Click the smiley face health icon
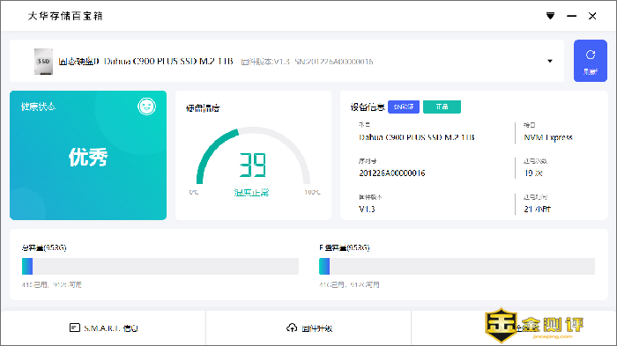Screen dimensions: 617x346 tap(147, 107)
